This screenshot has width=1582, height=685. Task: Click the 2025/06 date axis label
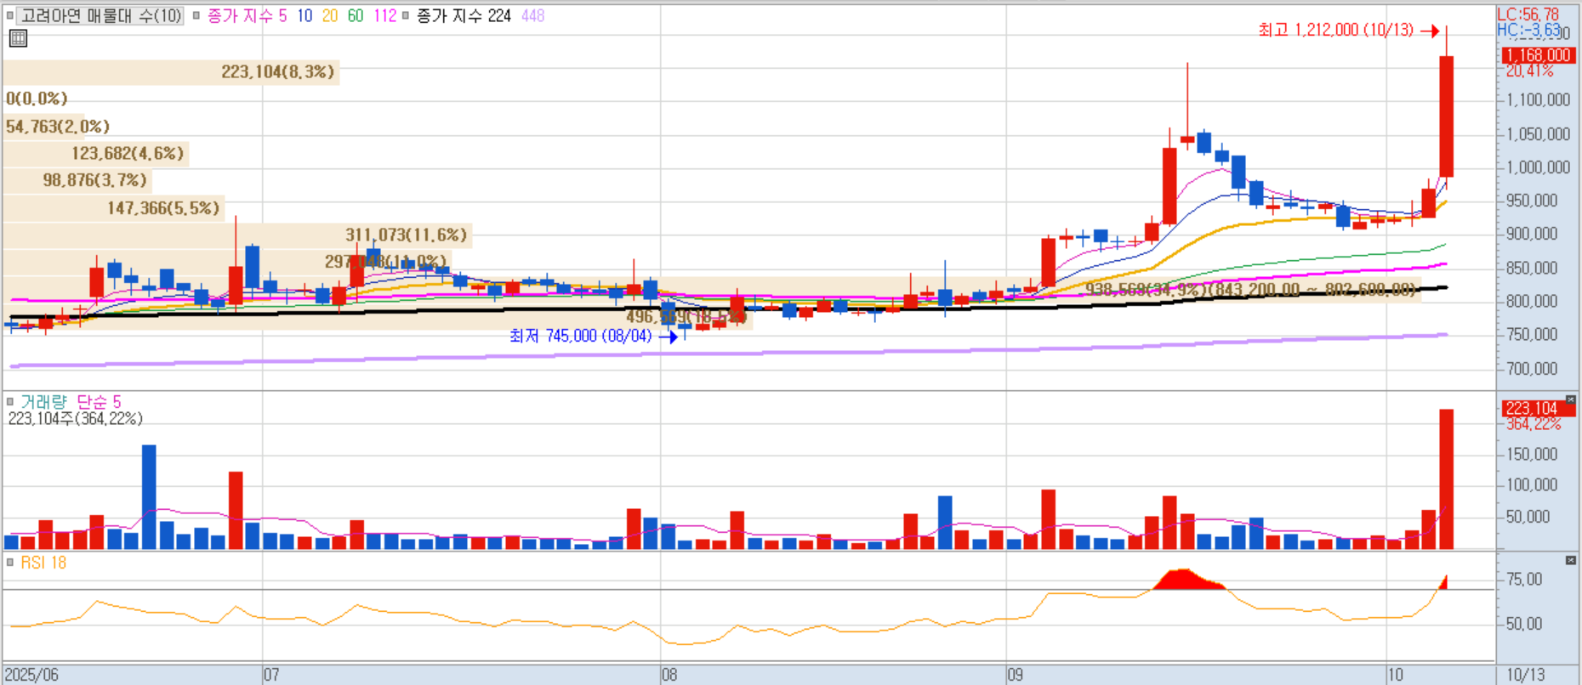tap(32, 675)
